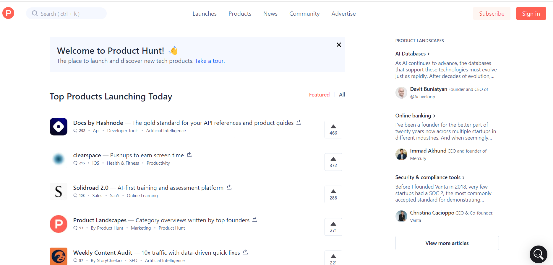
Task: Open the clearspace product link
Action: (87, 155)
